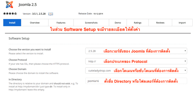Open the domain dropdown showing cutieladyshop.com

tap(136, 71)
